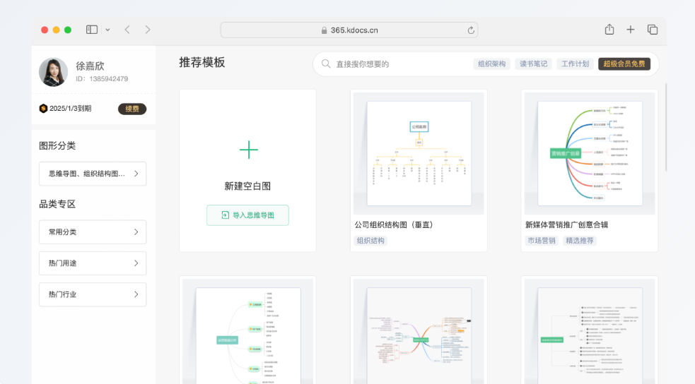Click the 超级会员免费 badge
This screenshot has height=384, width=695.
click(624, 64)
